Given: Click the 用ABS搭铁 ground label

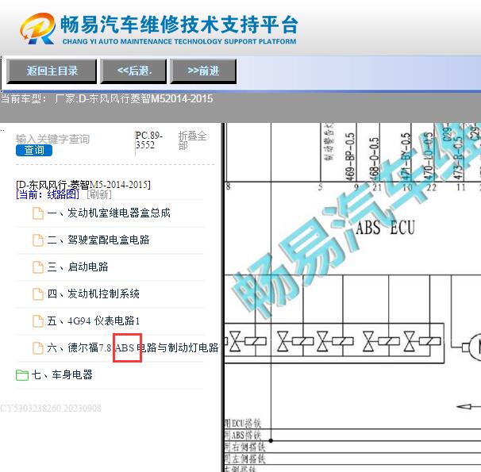Looking at the screenshot, I should 243,436.
